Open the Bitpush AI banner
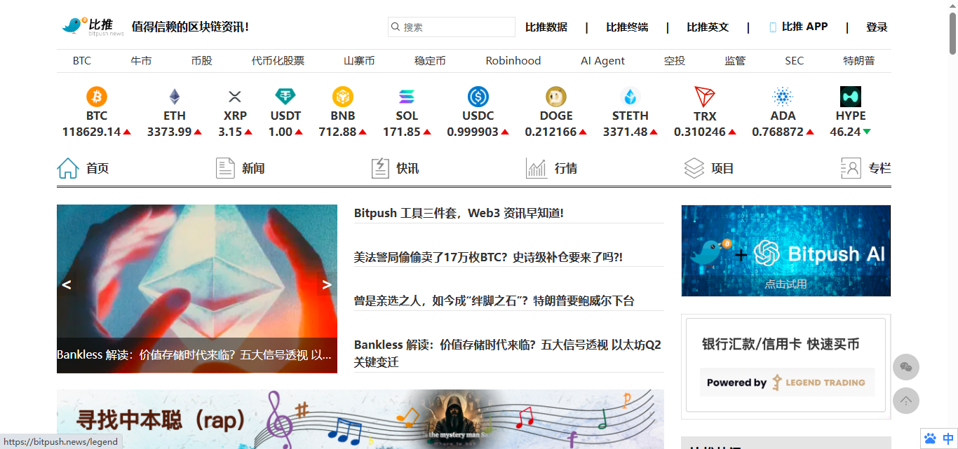 pyautogui.click(x=786, y=251)
